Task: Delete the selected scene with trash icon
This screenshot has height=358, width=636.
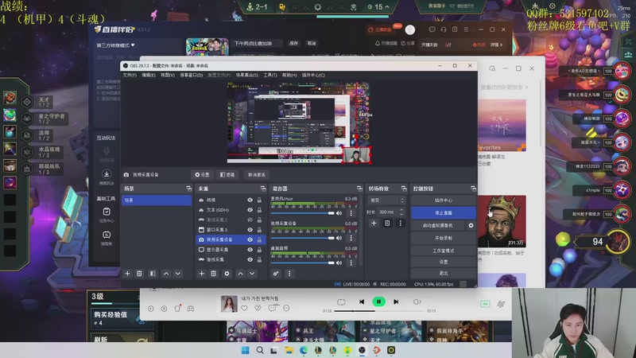Action: click(139, 274)
